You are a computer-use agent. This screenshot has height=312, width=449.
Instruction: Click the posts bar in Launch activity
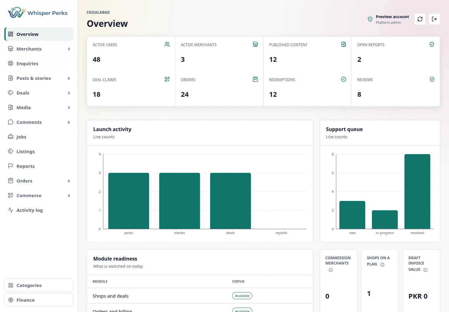(x=128, y=201)
